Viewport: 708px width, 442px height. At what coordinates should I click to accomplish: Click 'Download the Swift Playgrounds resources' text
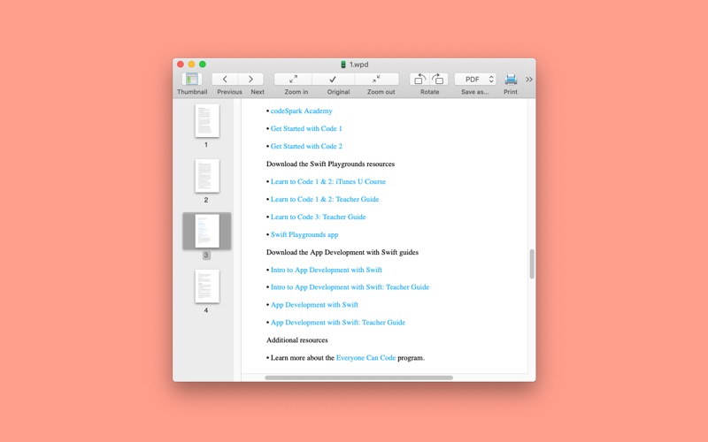pos(330,164)
